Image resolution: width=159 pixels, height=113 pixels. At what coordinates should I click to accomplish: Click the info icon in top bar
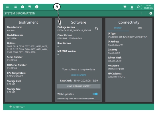(37, 7)
